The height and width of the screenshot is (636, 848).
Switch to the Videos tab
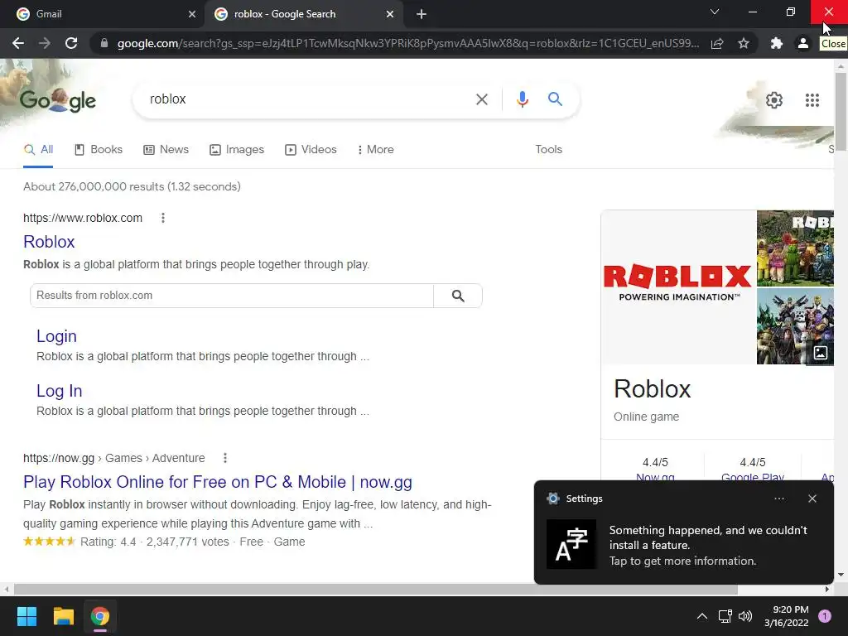tap(311, 150)
